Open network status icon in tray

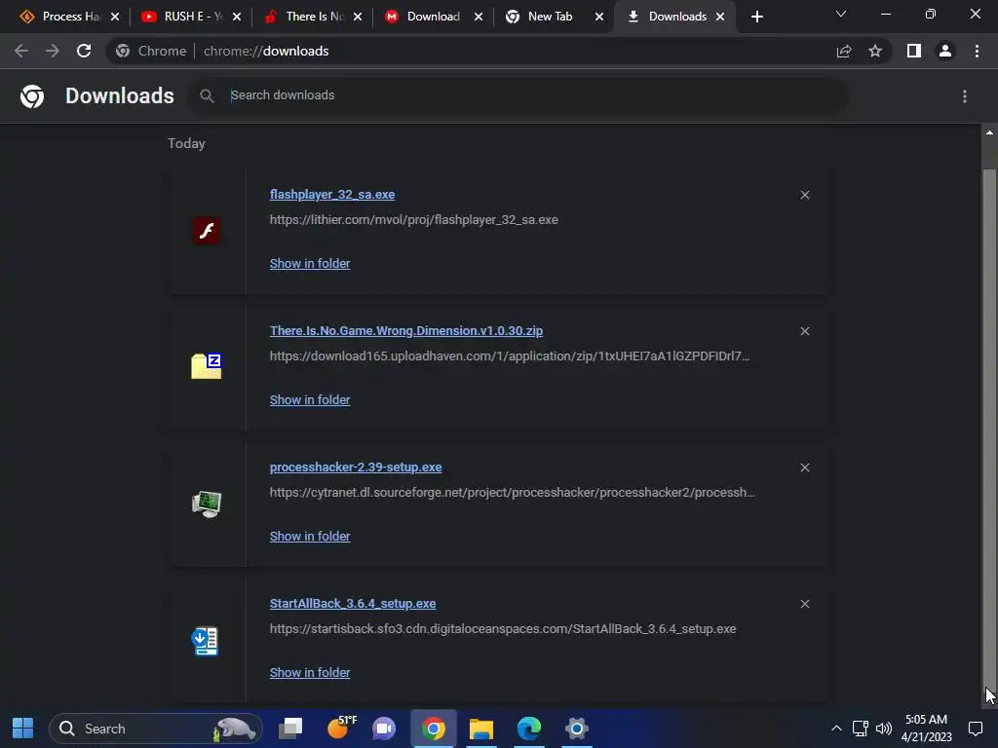point(861,729)
